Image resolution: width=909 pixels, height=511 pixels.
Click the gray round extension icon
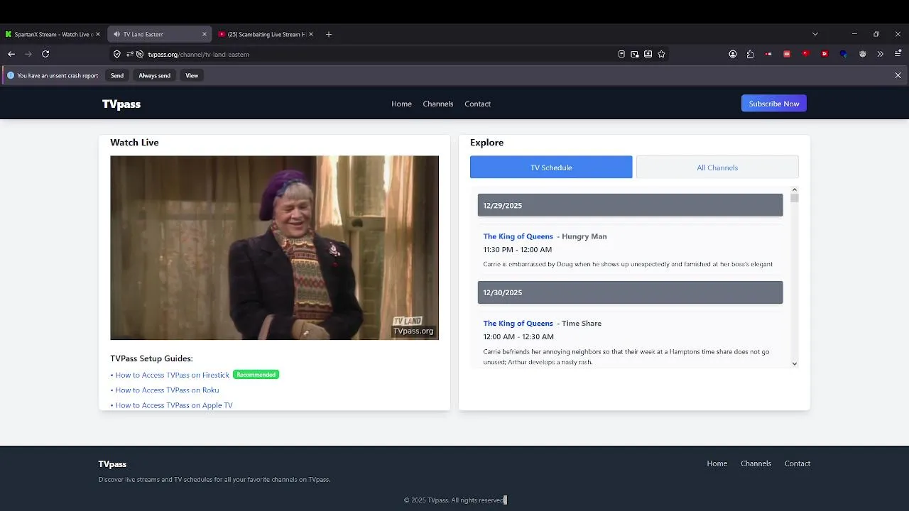(x=862, y=54)
